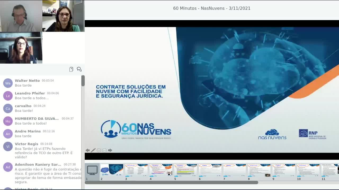The image size is (339, 190).
Task: Click Adenilson's message 'A questão não é fugir'
Action: (x=48, y=175)
